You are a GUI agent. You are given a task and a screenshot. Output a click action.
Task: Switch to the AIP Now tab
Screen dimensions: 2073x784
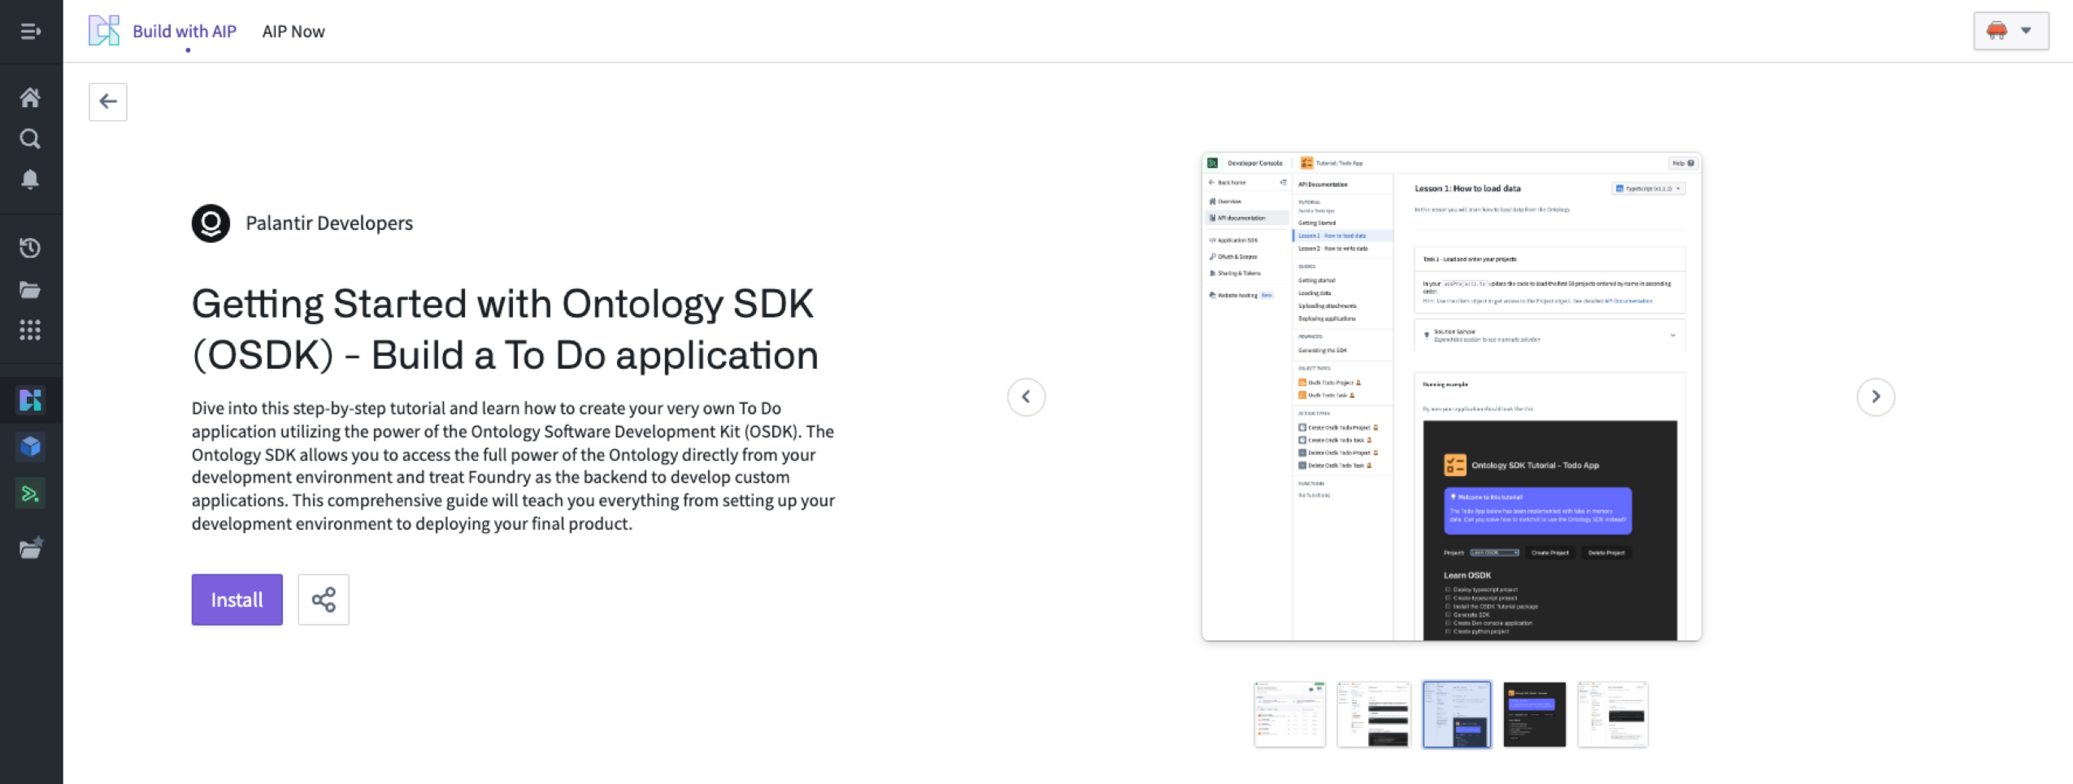(x=293, y=31)
